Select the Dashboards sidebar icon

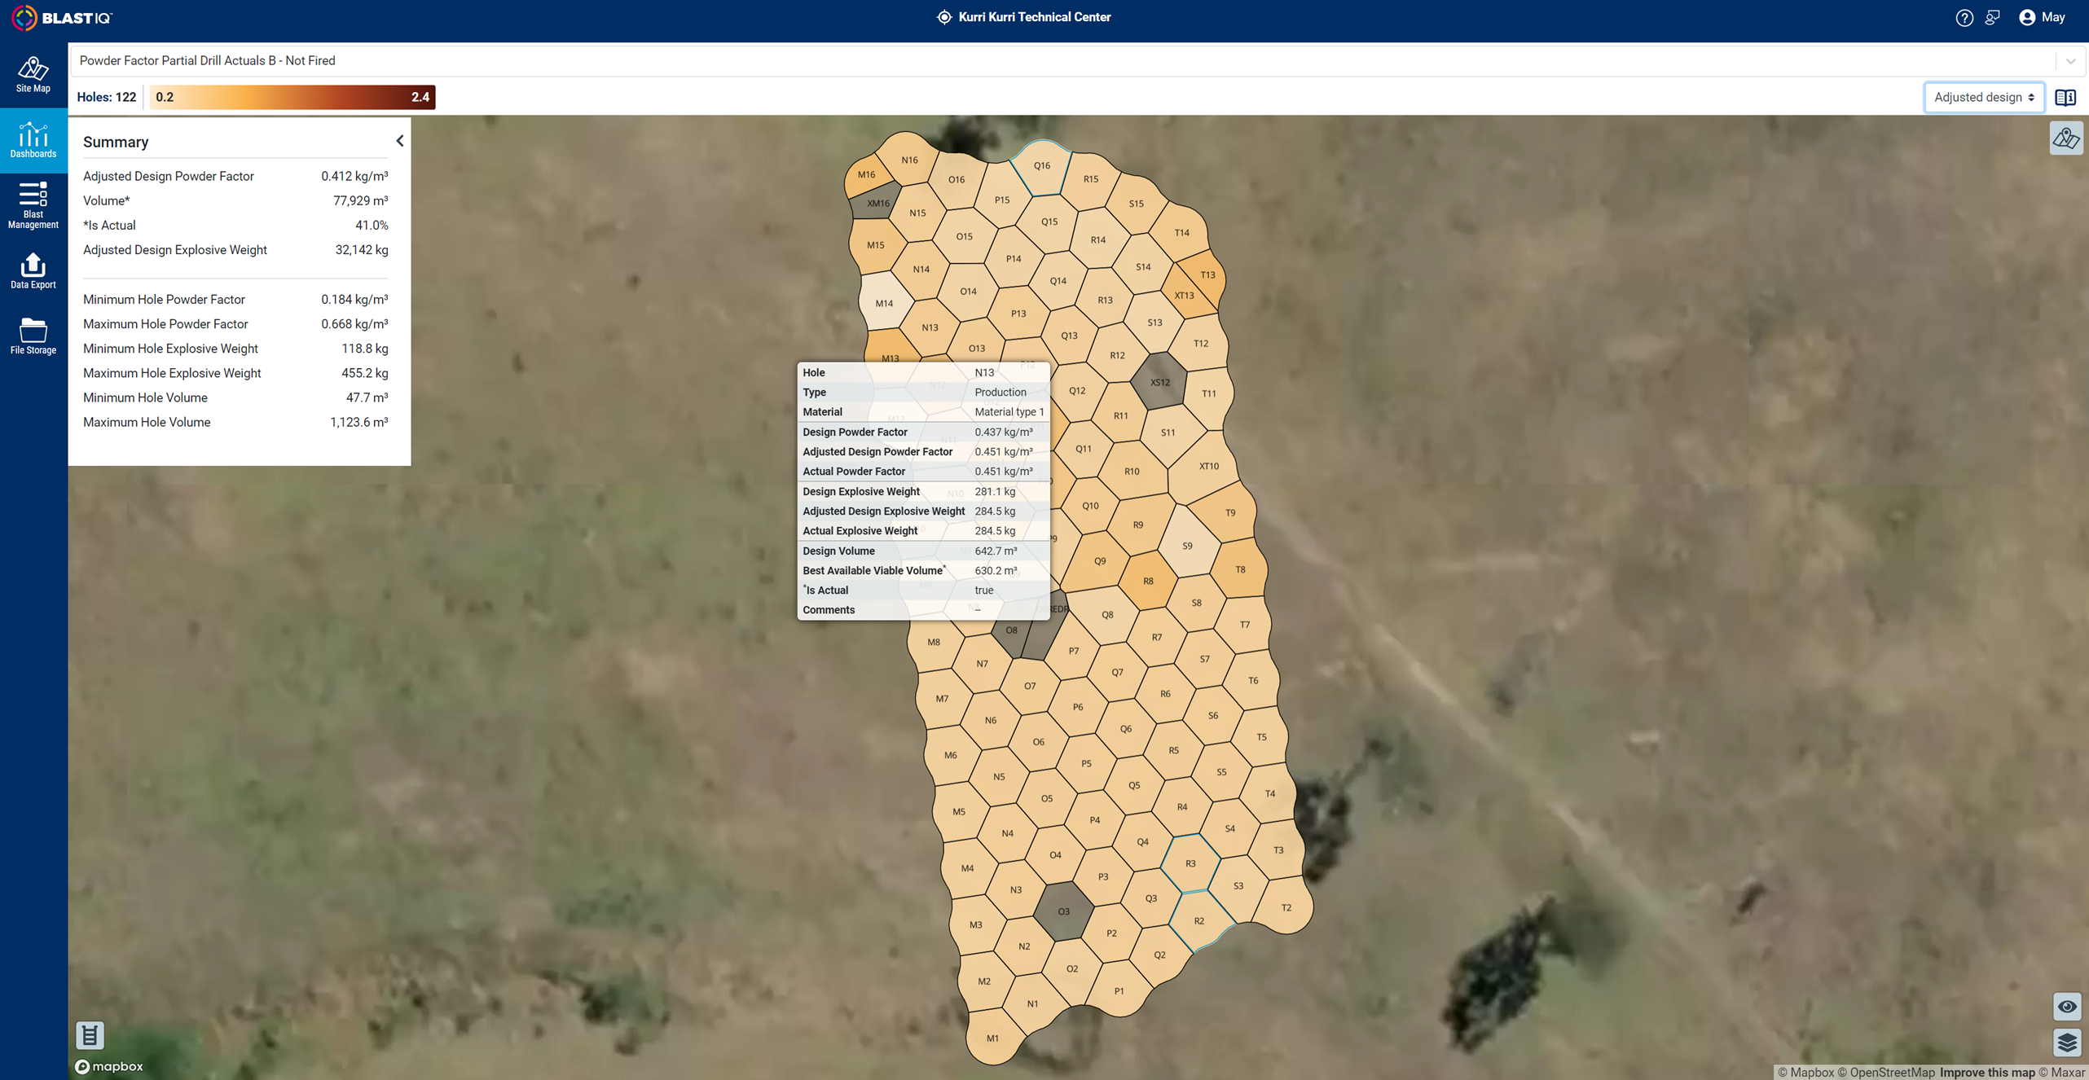(33, 139)
